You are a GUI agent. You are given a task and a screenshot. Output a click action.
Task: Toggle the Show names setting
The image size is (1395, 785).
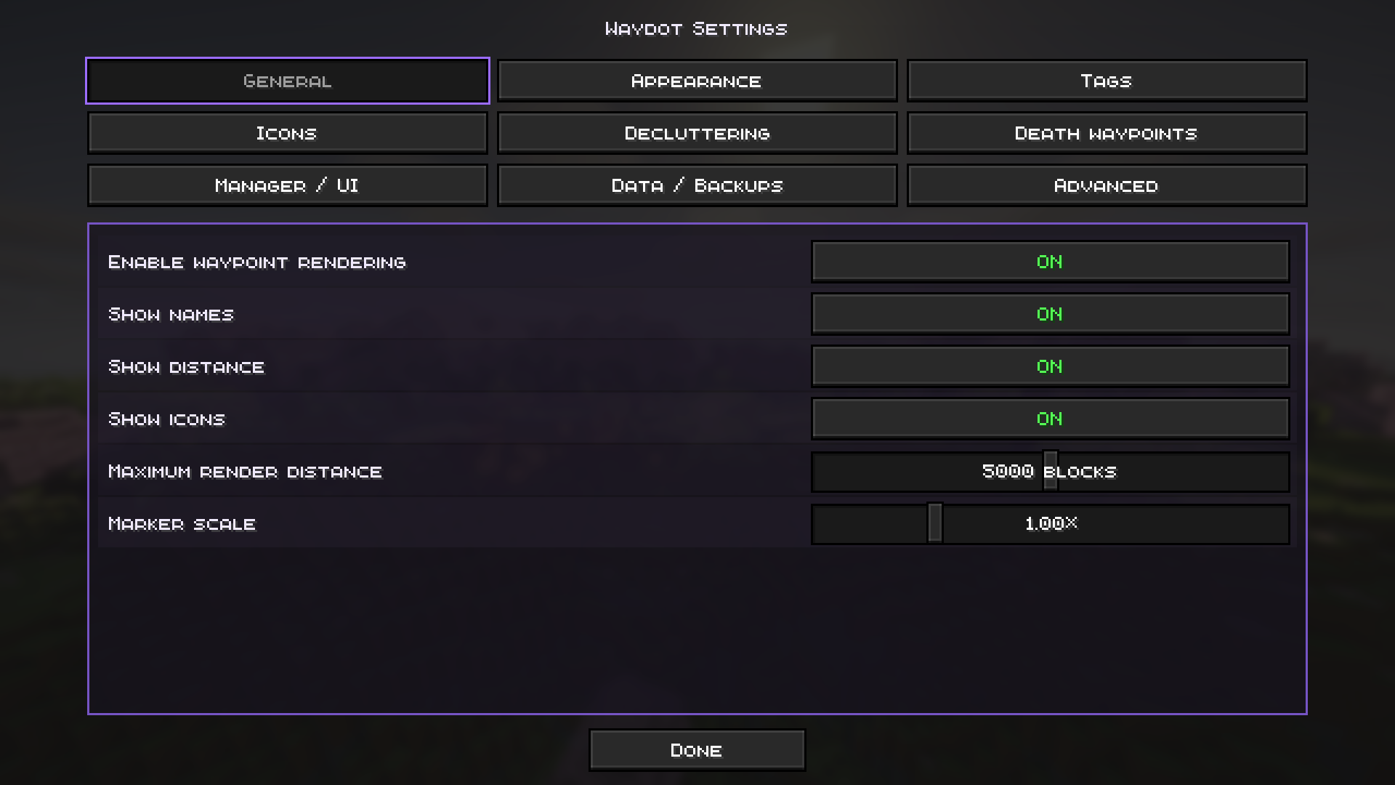tap(1050, 314)
